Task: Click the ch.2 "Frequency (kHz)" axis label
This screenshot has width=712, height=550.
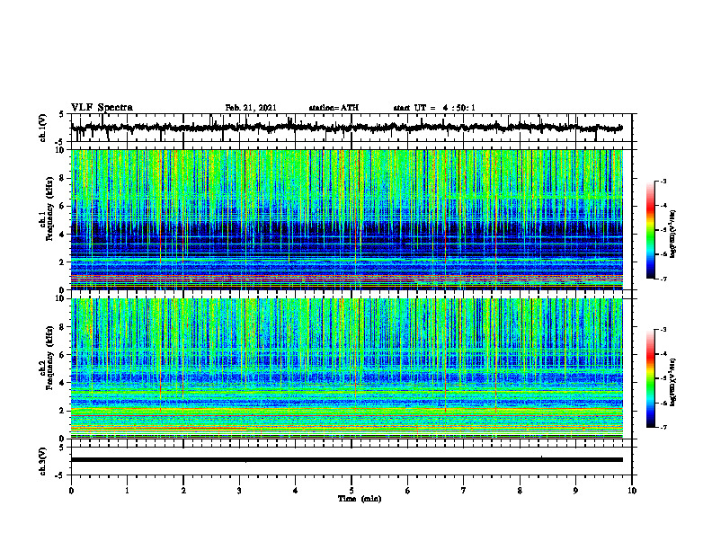Action: pos(49,358)
